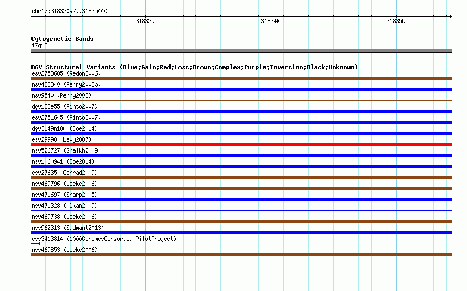Click the 31835k ruler tick label

click(x=396, y=21)
